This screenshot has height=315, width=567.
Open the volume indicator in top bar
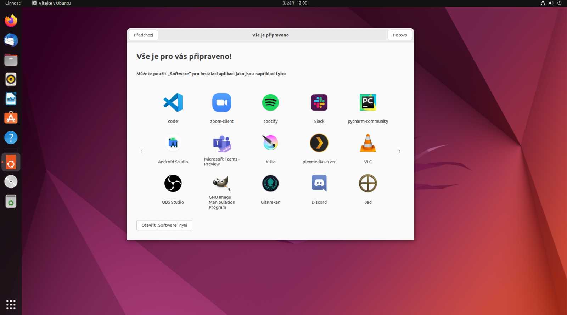551,3
